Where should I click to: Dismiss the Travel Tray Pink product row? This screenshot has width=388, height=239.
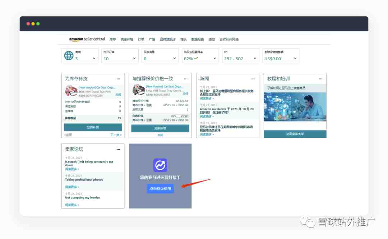118,95
